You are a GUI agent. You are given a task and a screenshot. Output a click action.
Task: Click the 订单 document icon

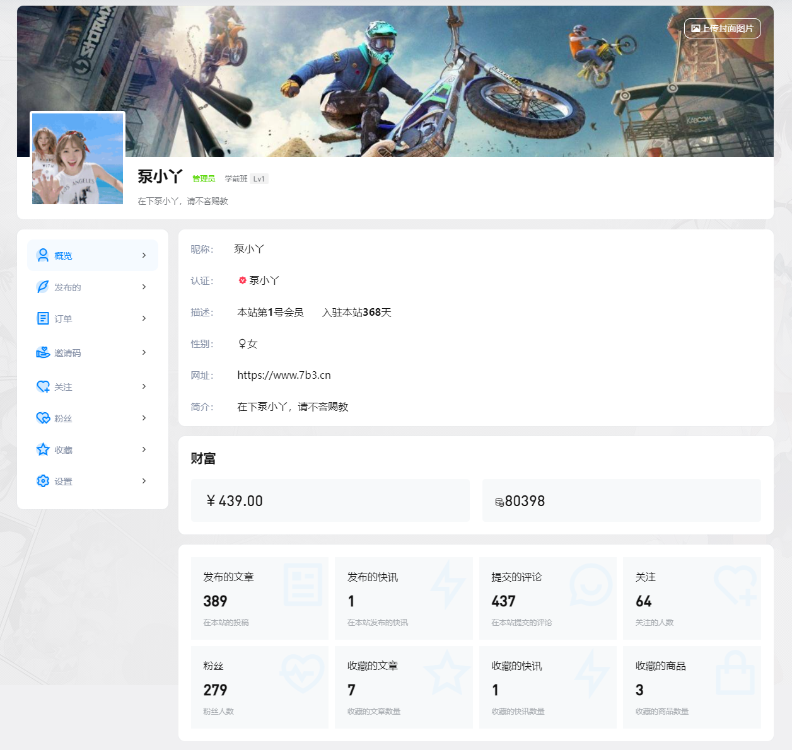point(43,318)
